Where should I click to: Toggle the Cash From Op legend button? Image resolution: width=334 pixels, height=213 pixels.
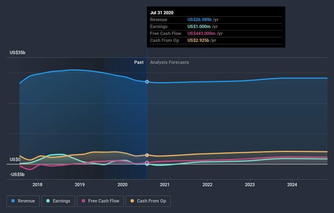click(148, 201)
